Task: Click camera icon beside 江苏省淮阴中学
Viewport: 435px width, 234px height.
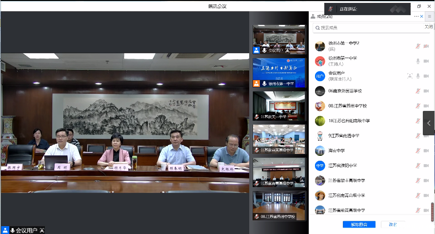Action: (x=426, y=166)
